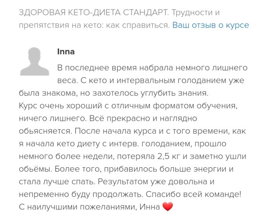Click the word 'обьясняется' in the review
Image resolution: width=269 pixels, height=219 pixels.
tap(45, 131)
